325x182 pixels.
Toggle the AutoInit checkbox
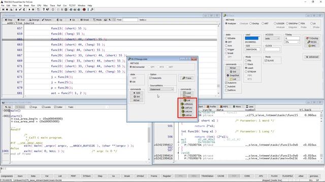pos(230,86)
